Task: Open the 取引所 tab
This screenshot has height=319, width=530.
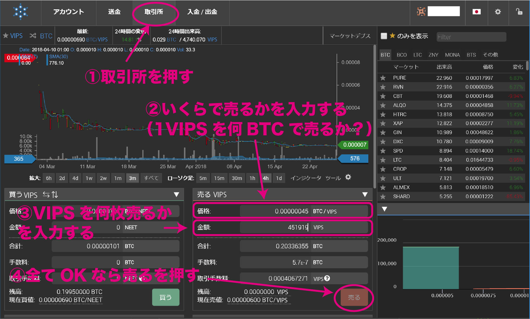Action: [x=154, y=12]
